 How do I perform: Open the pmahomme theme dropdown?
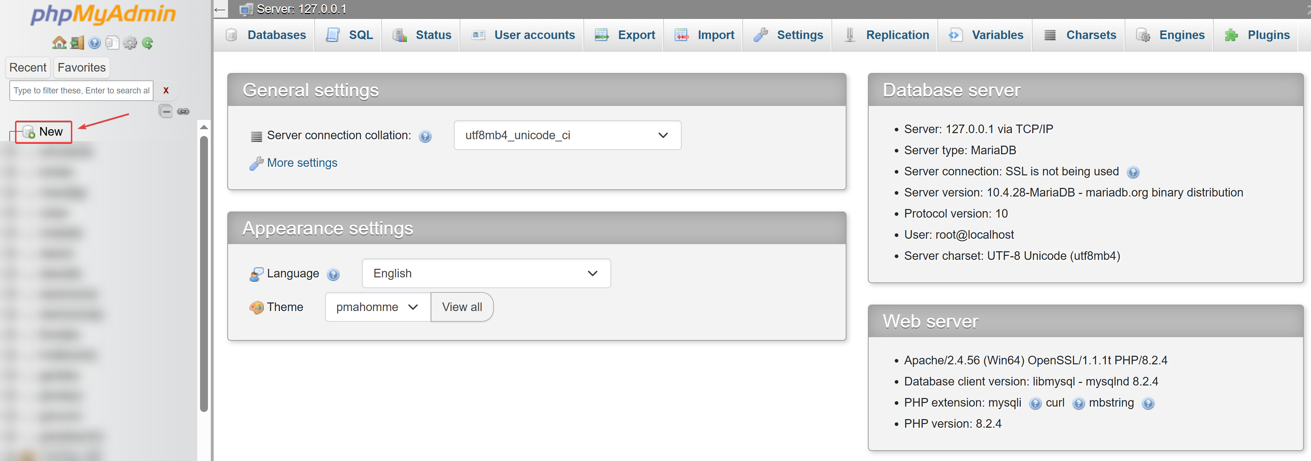coord(377,307)
